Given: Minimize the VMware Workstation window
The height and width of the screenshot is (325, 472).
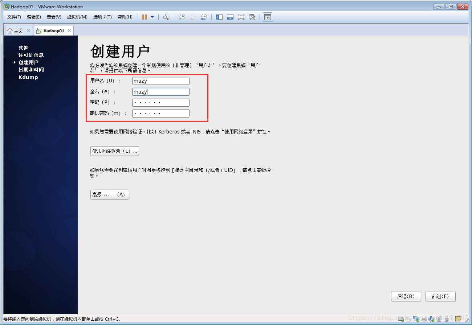Looking at the screenshot, I should click(x=438, y=7).
